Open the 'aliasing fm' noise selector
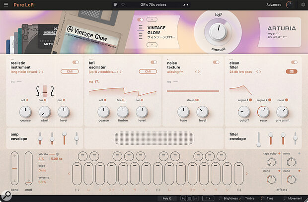The image size is (308, 202). 175,72
